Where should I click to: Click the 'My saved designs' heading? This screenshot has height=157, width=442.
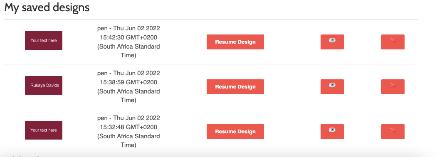pyautogui.click(x=47, y=7)
